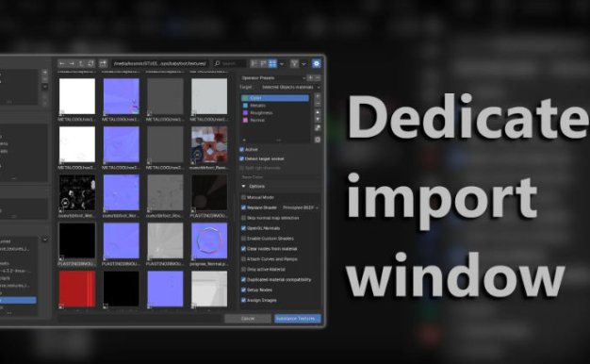Uncheck the OpenGL Normals option
Image resolution: width=590 pixels, height=364 pixels.
pos(243,228)
